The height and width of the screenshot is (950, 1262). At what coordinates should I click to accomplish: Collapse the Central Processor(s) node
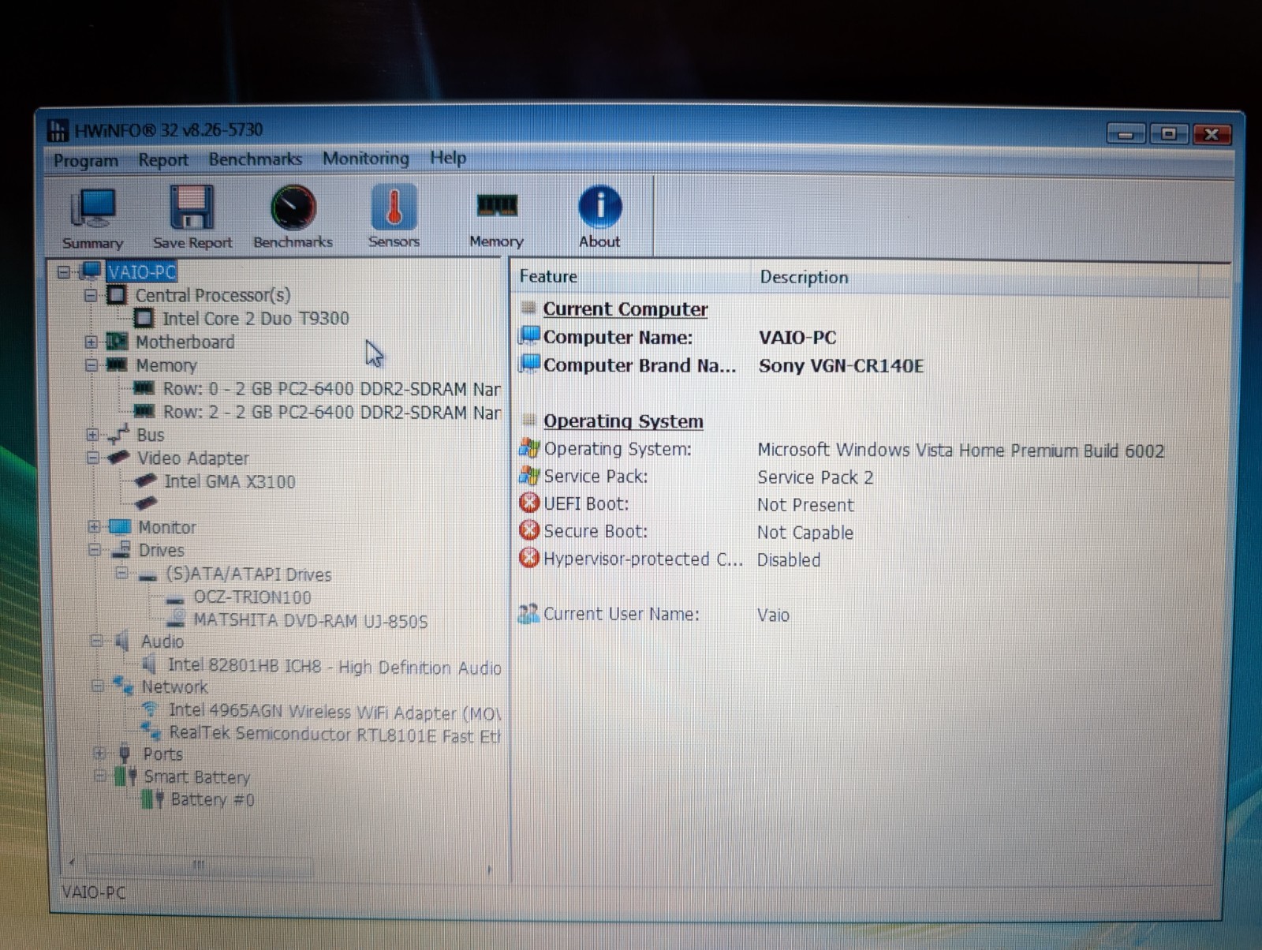point(91,295)
